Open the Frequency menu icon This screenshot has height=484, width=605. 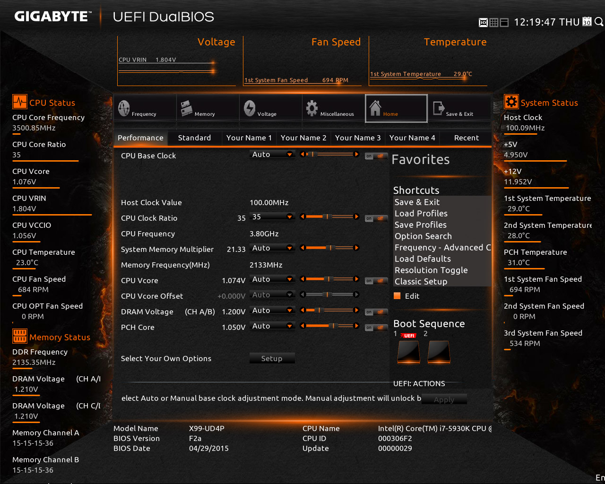click(x=124, y=108)
